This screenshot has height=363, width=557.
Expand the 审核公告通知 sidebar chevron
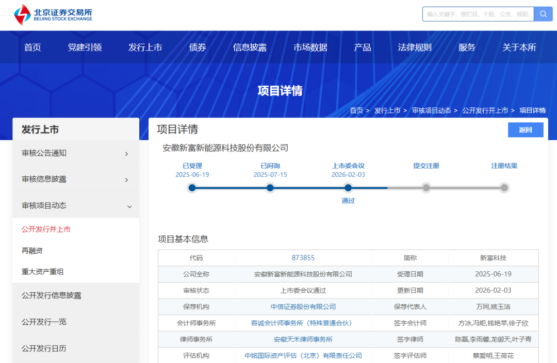click(x=127, y=154)
